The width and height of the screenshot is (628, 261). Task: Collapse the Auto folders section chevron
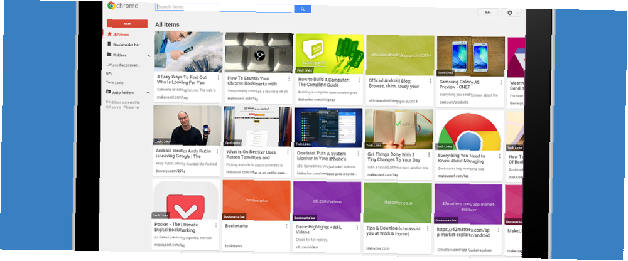point(148,93)
